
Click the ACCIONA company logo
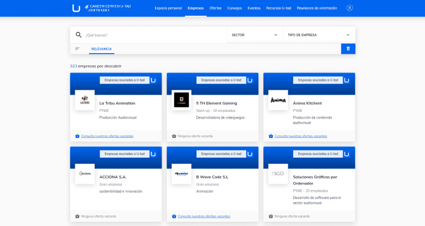coord(85,173)
